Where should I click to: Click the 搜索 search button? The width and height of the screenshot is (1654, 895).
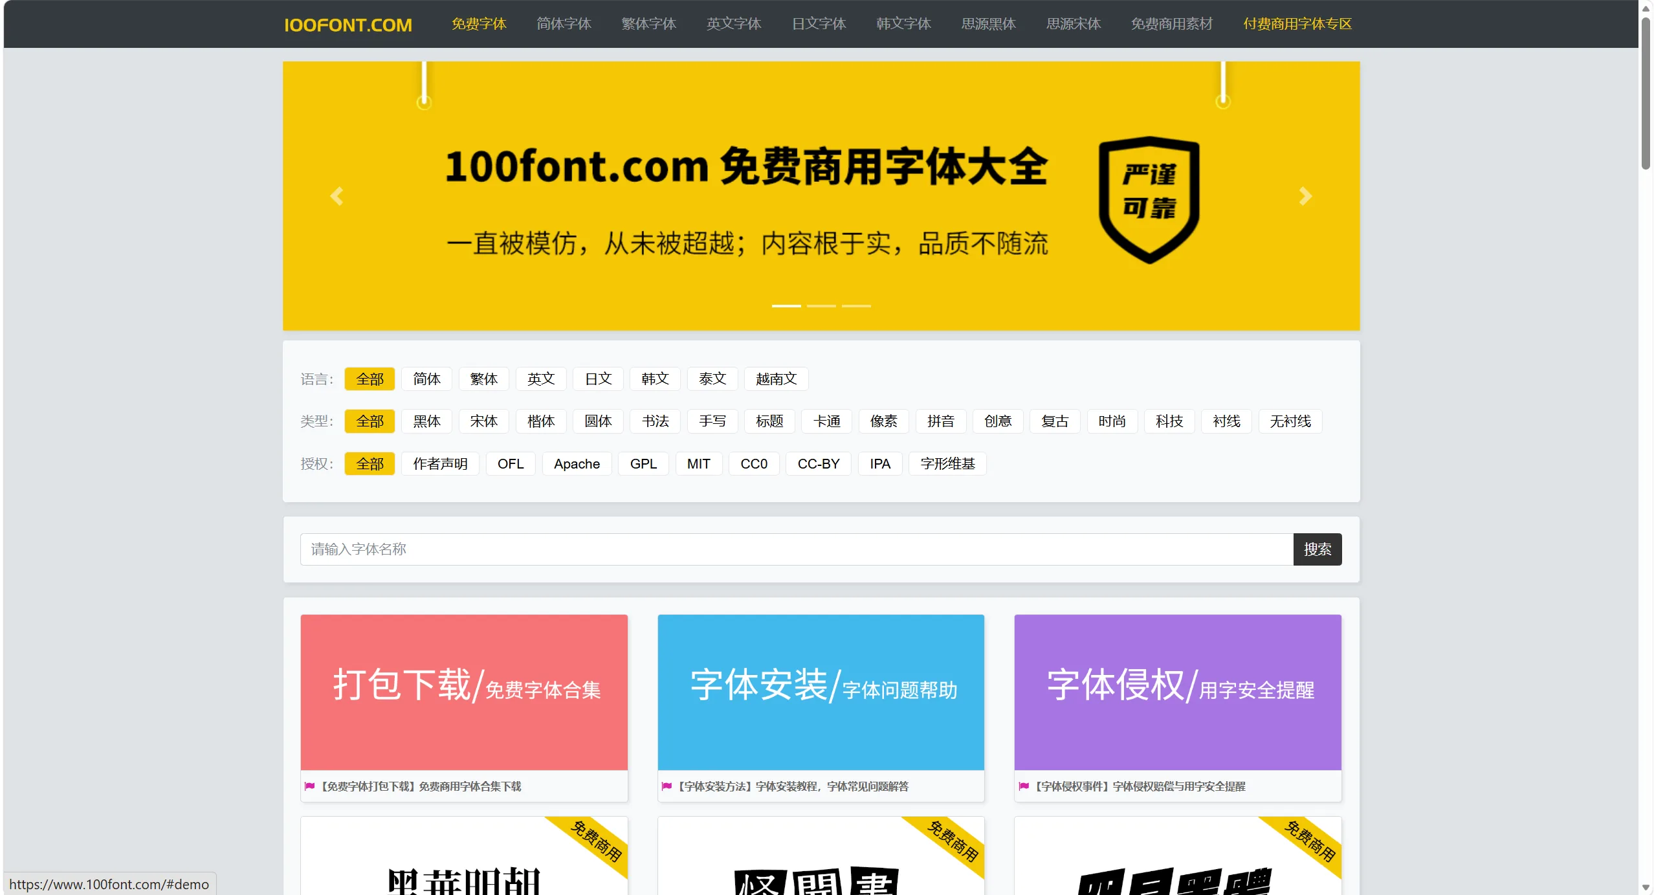1318,549
